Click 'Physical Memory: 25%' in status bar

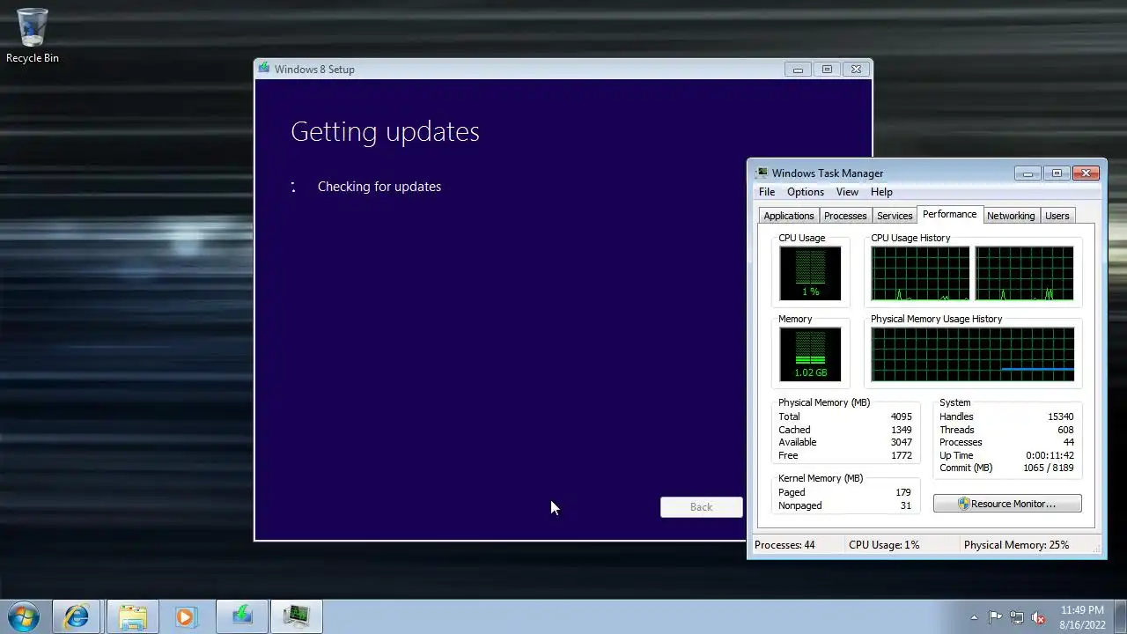click(x=1016, y=545)
